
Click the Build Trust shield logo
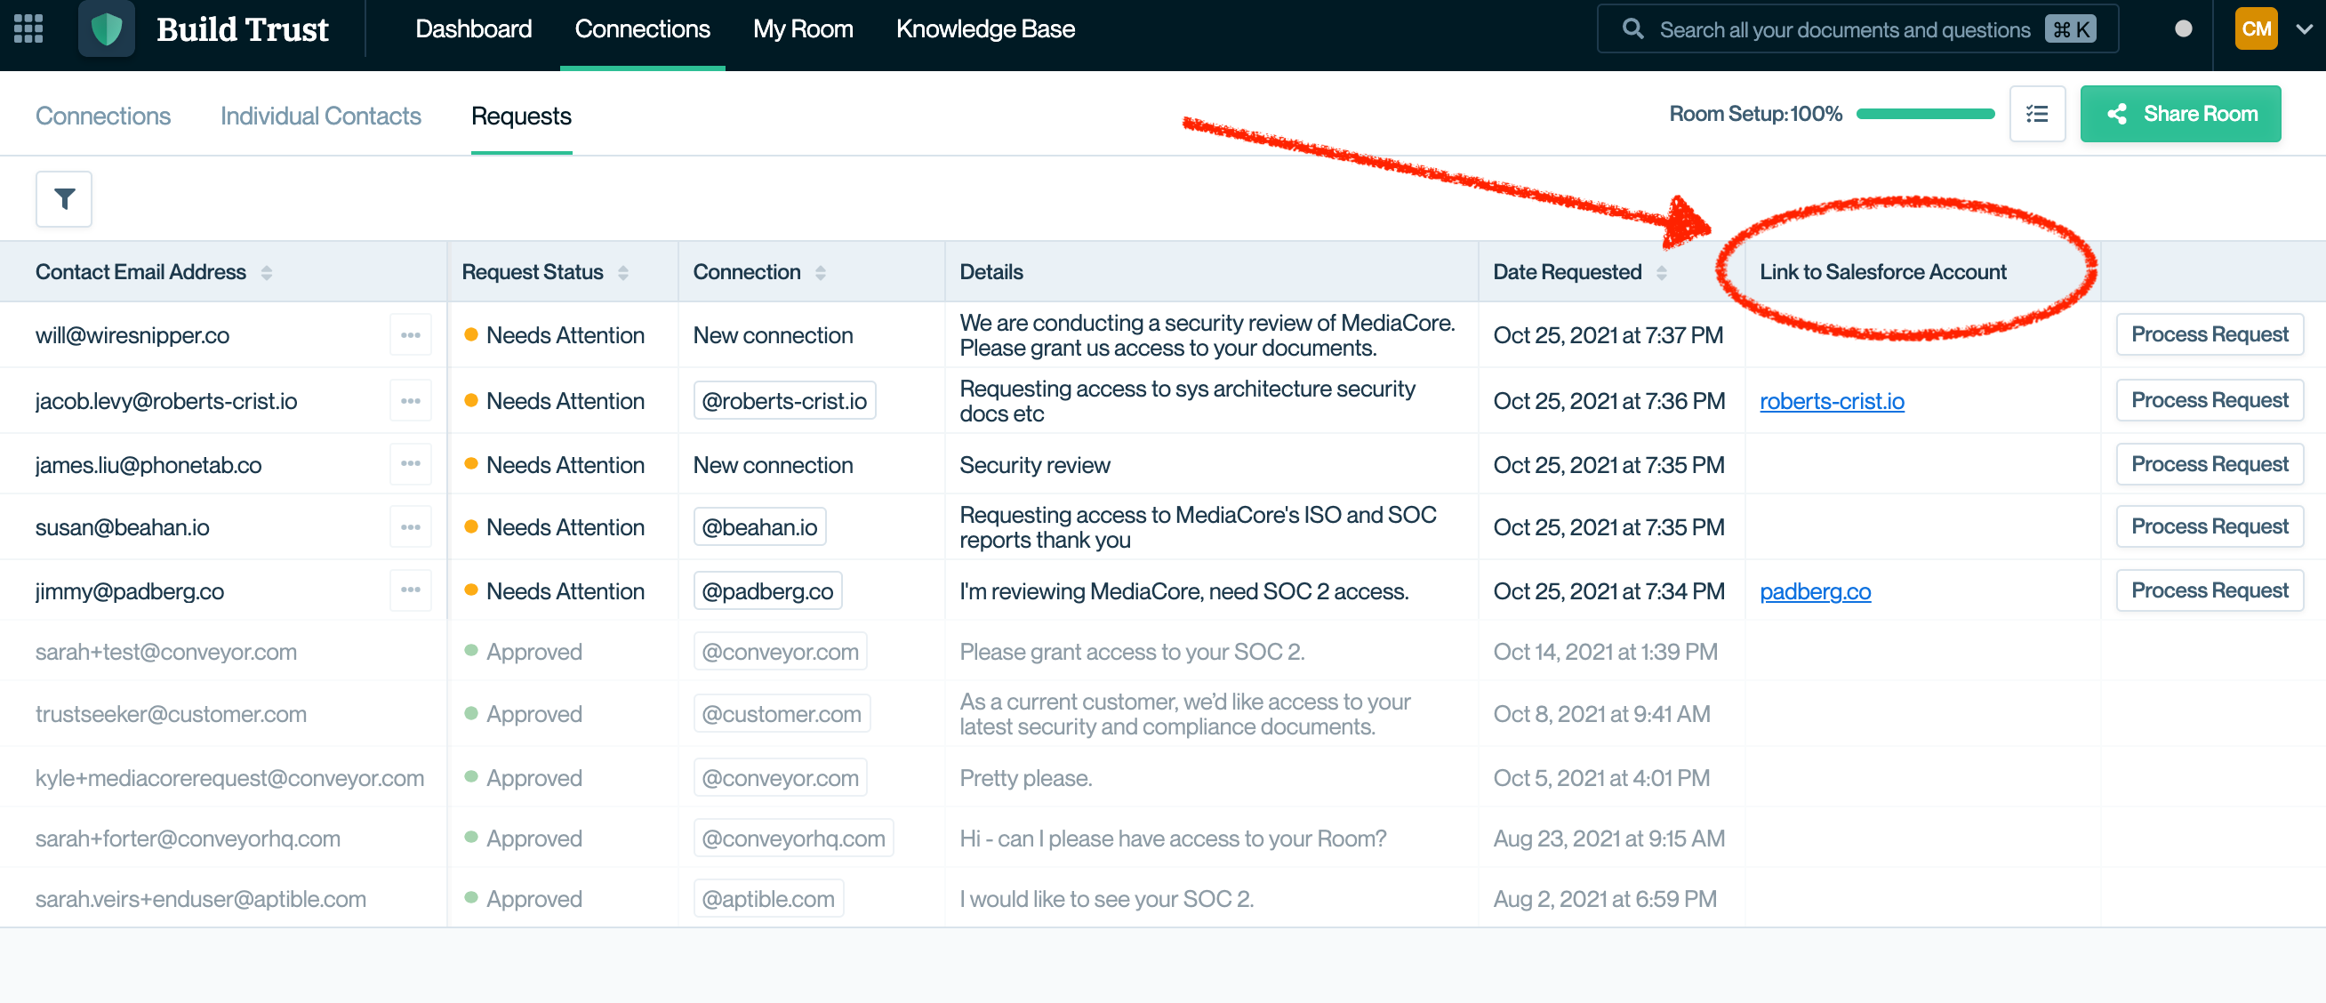click(x=107, y=28)
